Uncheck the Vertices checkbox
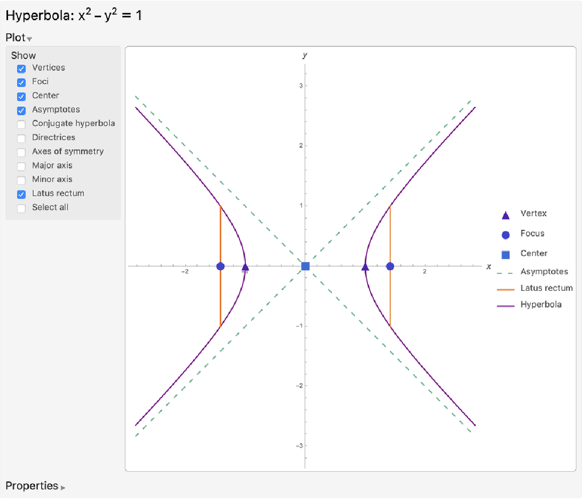This screenshot has width=582, height=499. [21, 69]
